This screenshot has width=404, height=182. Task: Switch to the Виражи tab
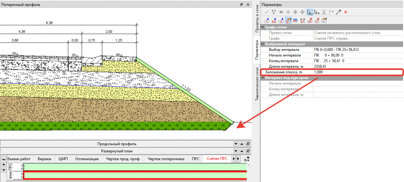[x=44, y=159]
